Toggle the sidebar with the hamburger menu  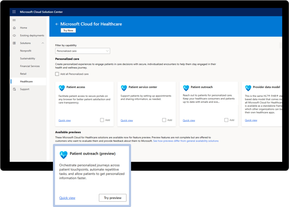14,20
